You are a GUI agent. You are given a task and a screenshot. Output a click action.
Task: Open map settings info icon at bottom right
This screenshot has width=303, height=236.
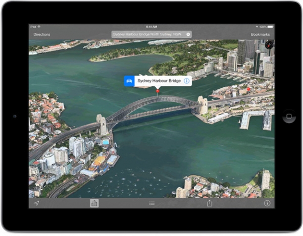[267, 203]
